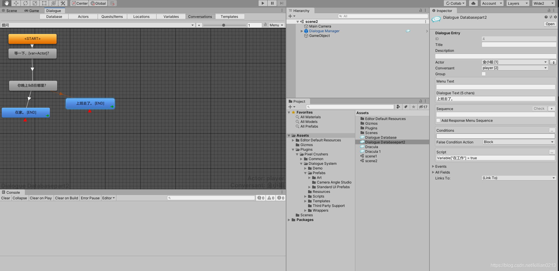
Task: Save Project search as favorite
Action: [x=414, y=107]
